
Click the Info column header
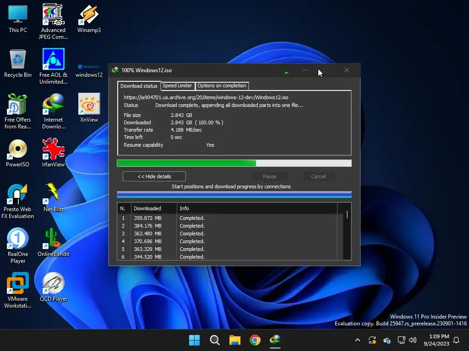(257, 208)
